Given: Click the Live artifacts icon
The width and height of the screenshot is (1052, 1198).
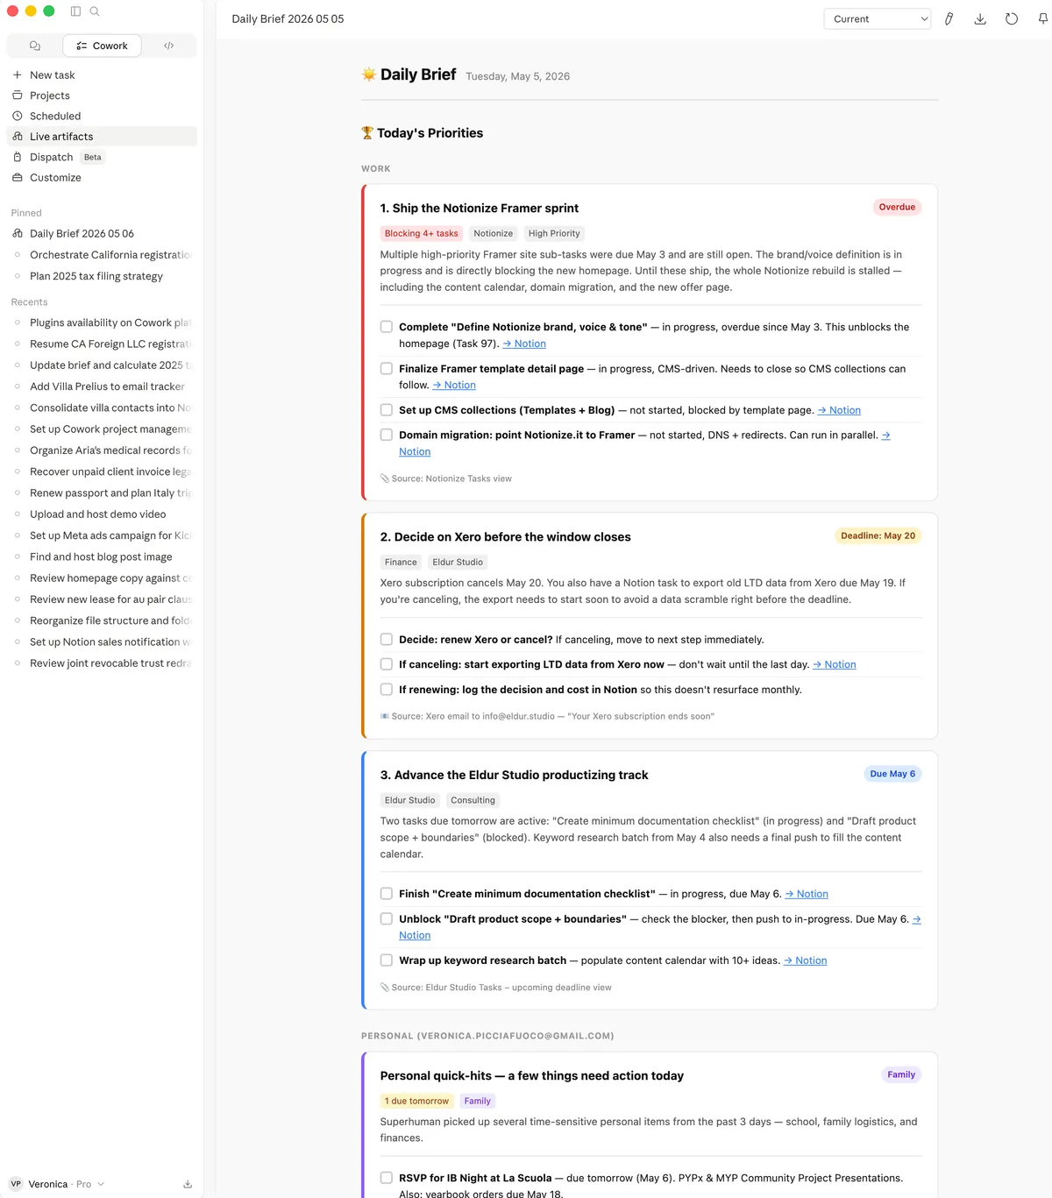Looking at the screenshot, I should pos(18,137).
